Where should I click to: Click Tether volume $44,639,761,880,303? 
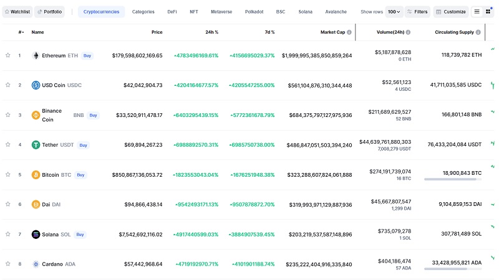385,142
